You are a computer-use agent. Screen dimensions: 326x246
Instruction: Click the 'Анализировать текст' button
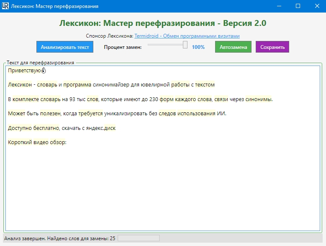point(65,47)
